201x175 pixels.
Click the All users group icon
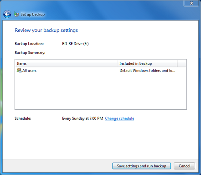point(19,70)
